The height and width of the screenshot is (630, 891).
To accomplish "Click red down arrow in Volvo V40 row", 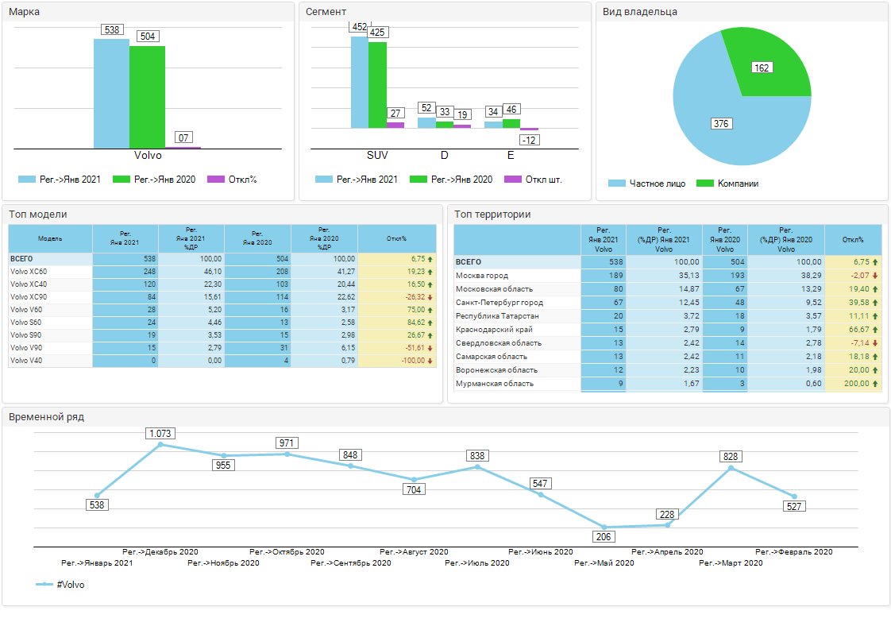I will coord(430,361).
